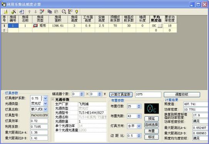Maximize the 利用系数法照度计算 window

(198, 5)
